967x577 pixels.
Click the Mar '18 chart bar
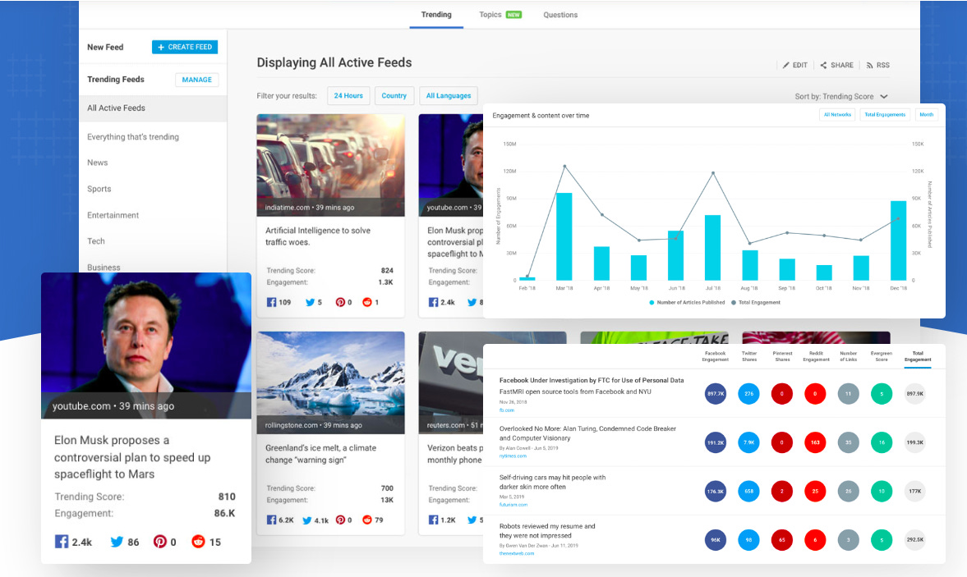[564, 236]
